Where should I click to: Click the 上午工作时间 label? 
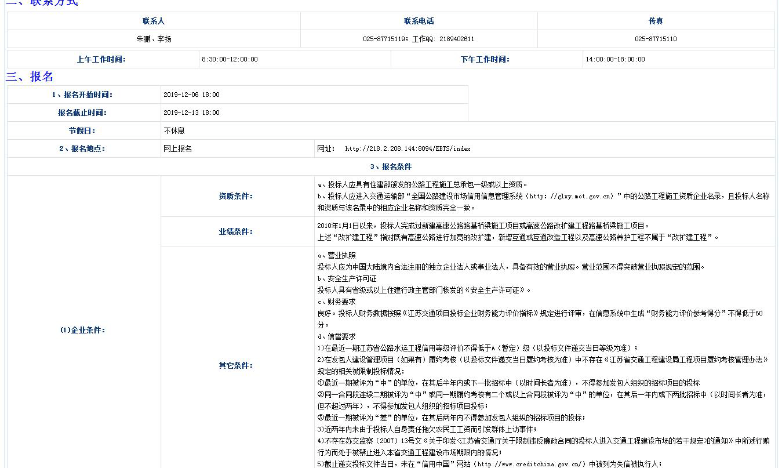pos(101,59)
